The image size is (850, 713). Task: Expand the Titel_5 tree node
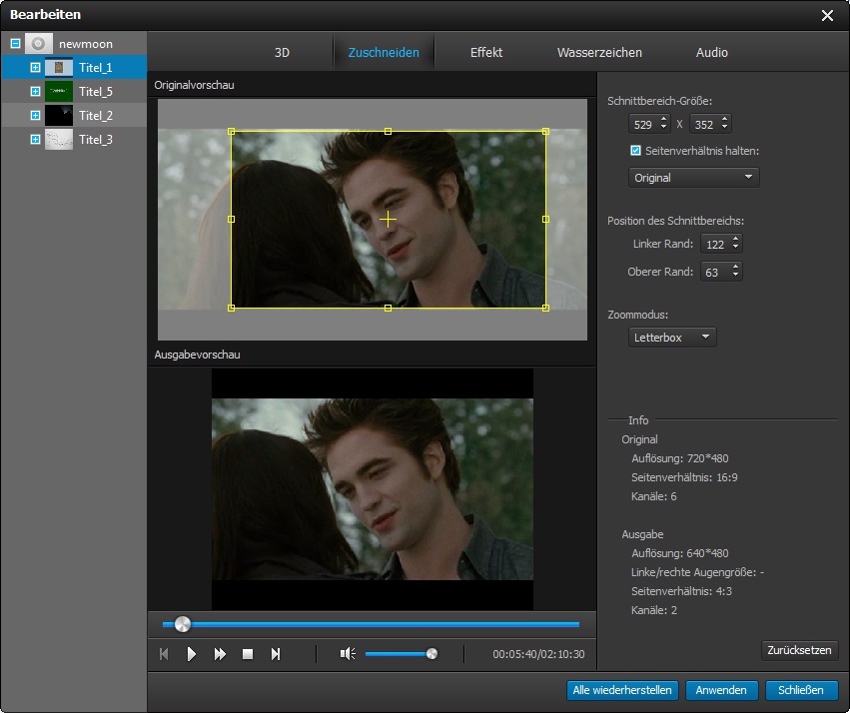pos(35,91)
